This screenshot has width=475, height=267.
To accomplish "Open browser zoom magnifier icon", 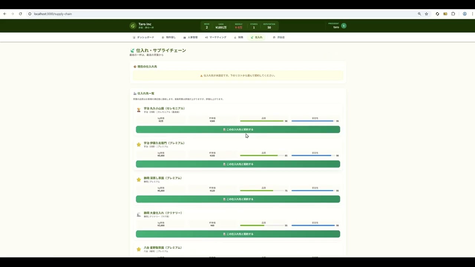I will pos(419,14).
